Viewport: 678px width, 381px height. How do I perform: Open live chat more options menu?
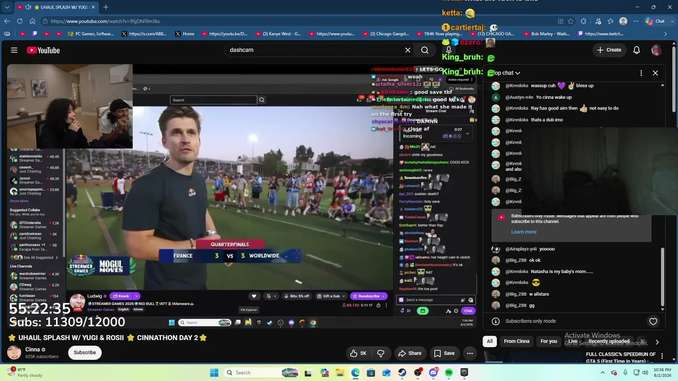(641, 73)
